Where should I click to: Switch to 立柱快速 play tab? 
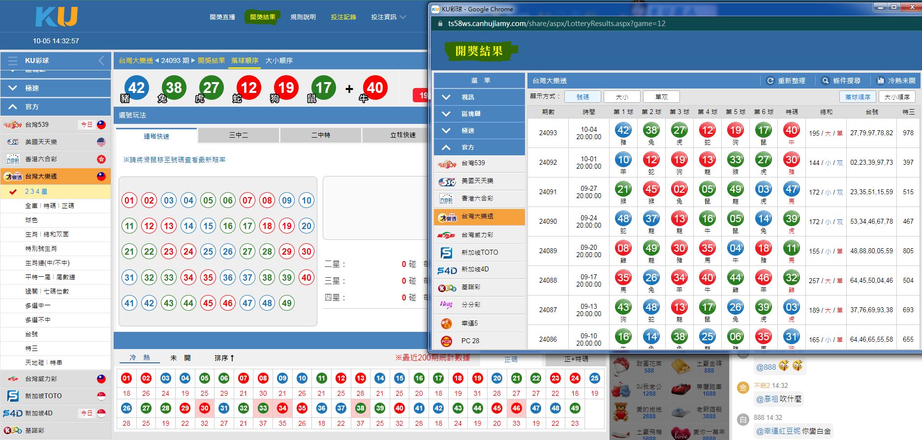(395, 135)
